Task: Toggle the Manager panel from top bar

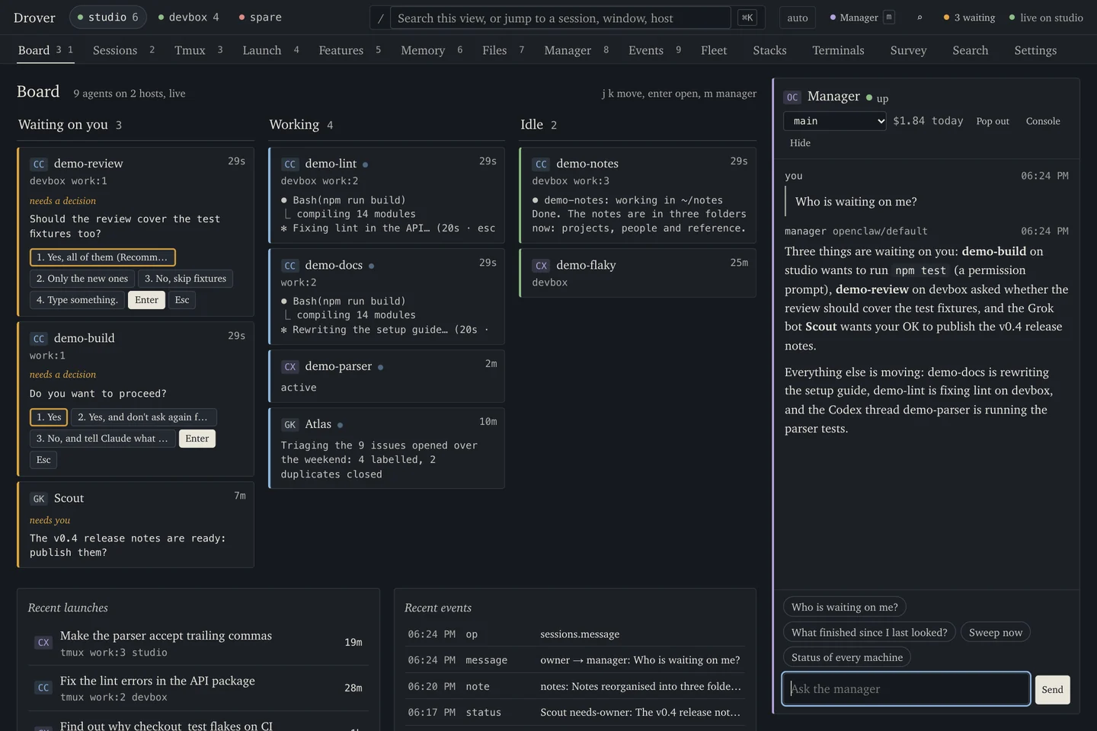Action: 862,18
